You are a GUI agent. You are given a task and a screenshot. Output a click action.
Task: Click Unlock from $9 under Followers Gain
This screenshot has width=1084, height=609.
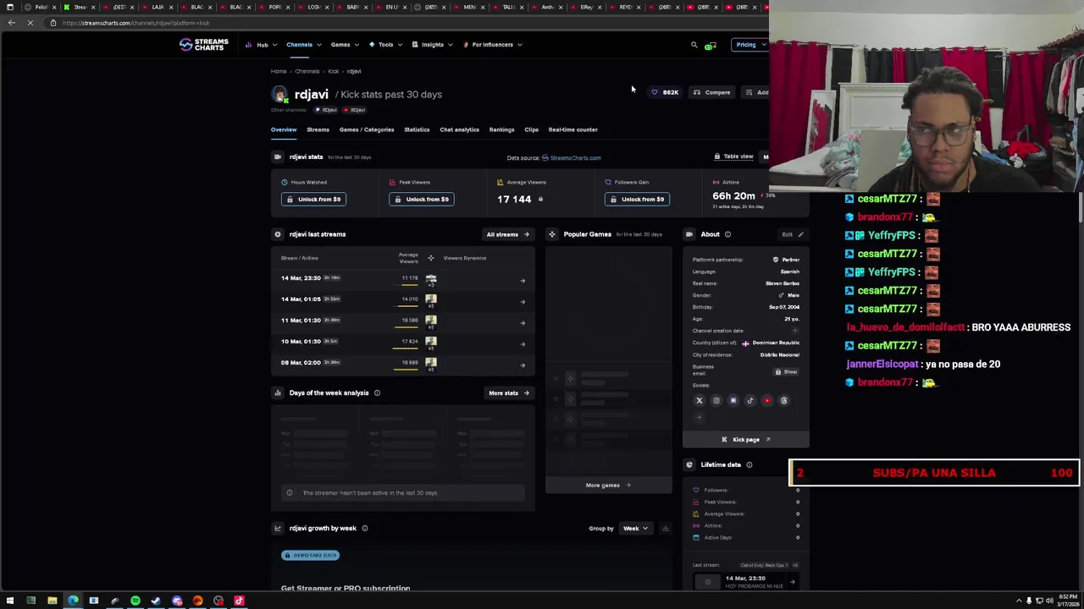[x=638, y=200]
